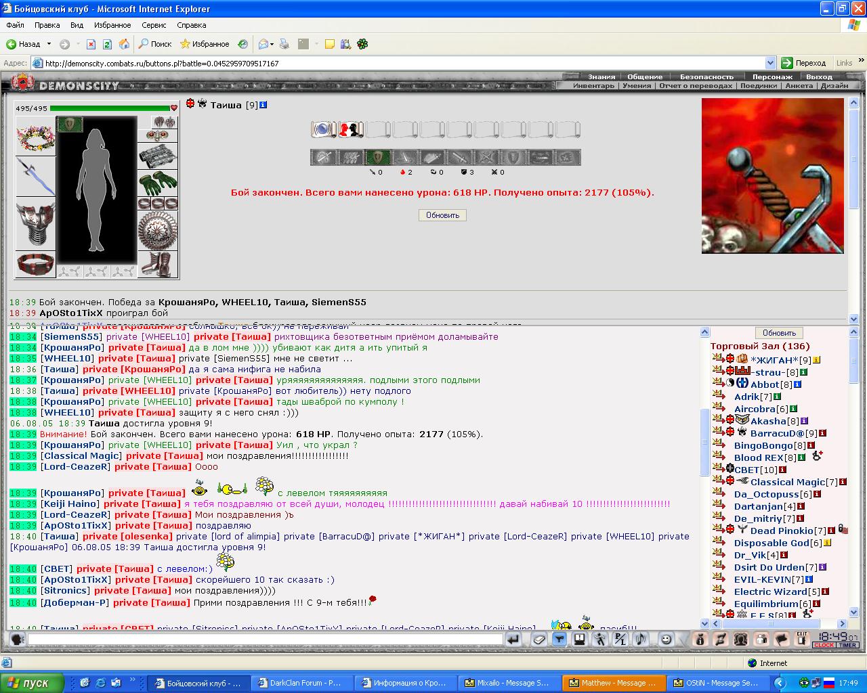Open the Back button history dropdown arrow
The width and height of the screenshot is (867, 693).
pyautogui.click(x=49, y=44)
